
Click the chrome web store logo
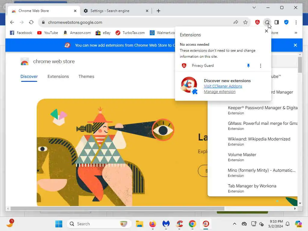click(x=48, y=61)
